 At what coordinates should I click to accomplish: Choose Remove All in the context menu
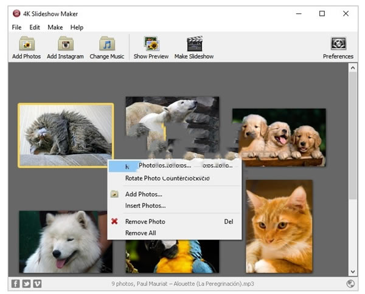(x=141, y=233)
